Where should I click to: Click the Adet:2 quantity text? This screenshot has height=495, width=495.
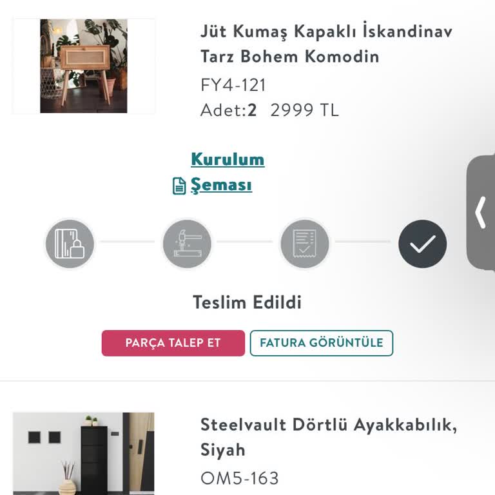coord(229,110)
